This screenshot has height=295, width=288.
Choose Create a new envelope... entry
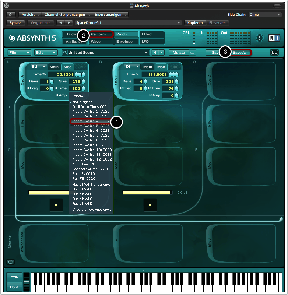click(91, 210)
